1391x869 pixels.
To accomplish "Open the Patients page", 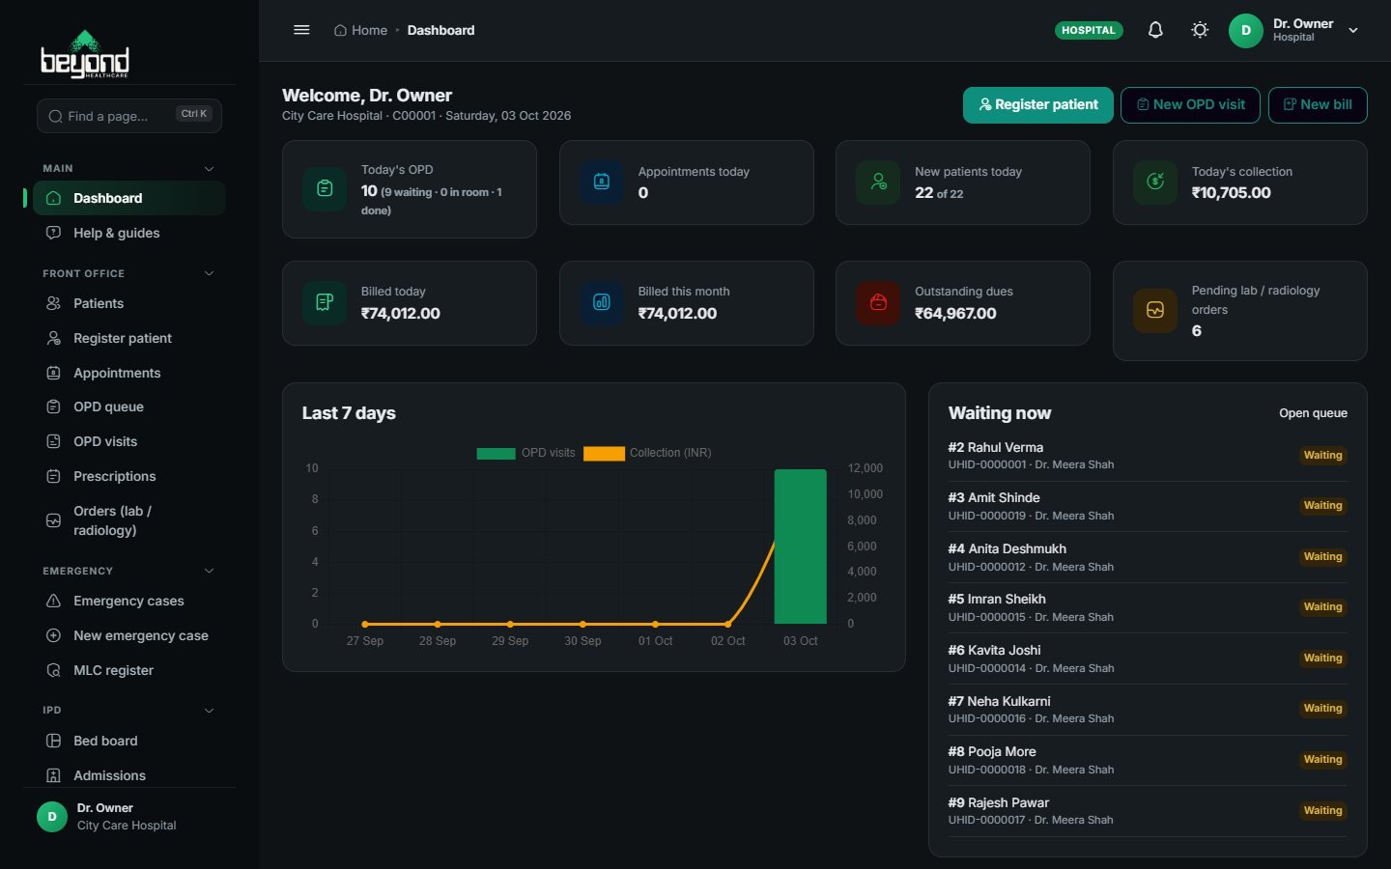I will tap(129, 303).
